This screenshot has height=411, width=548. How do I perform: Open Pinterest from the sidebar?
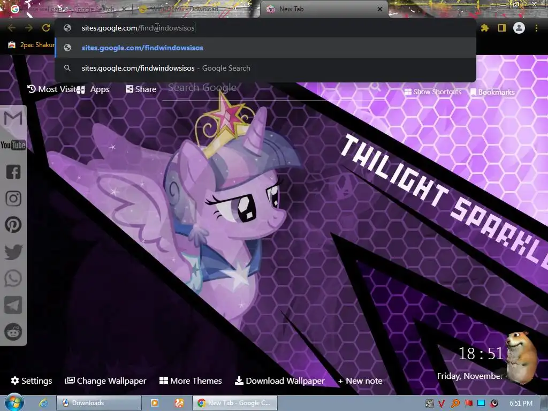coord(13,225)
